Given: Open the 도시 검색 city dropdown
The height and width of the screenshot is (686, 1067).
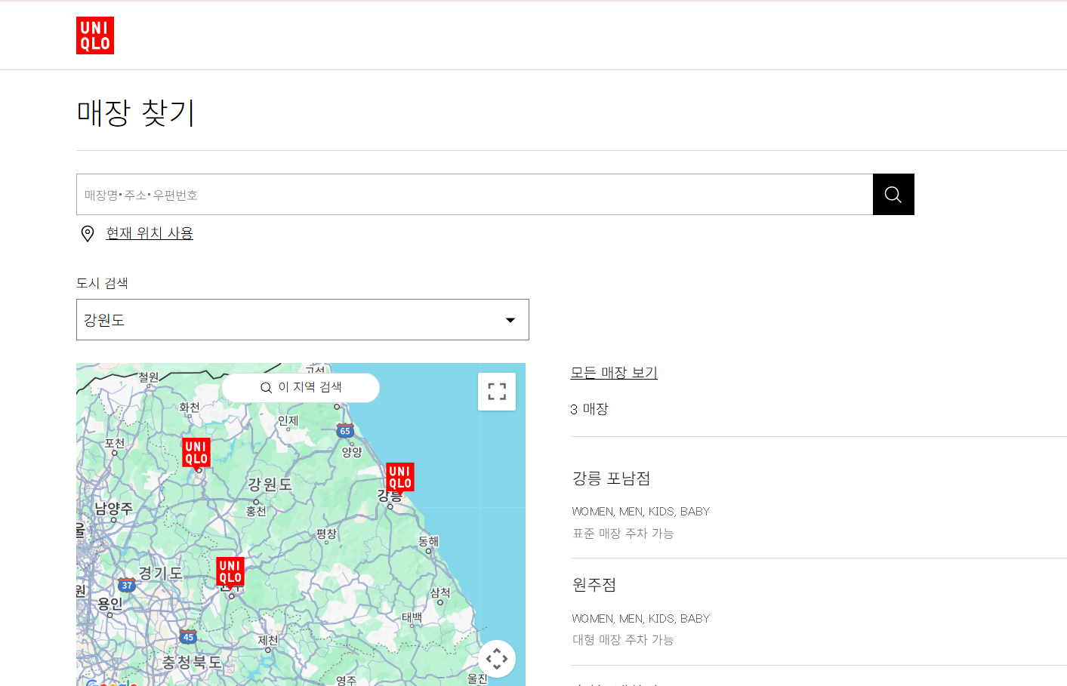Looking at the screenshot, I should [x=302, y=319].
